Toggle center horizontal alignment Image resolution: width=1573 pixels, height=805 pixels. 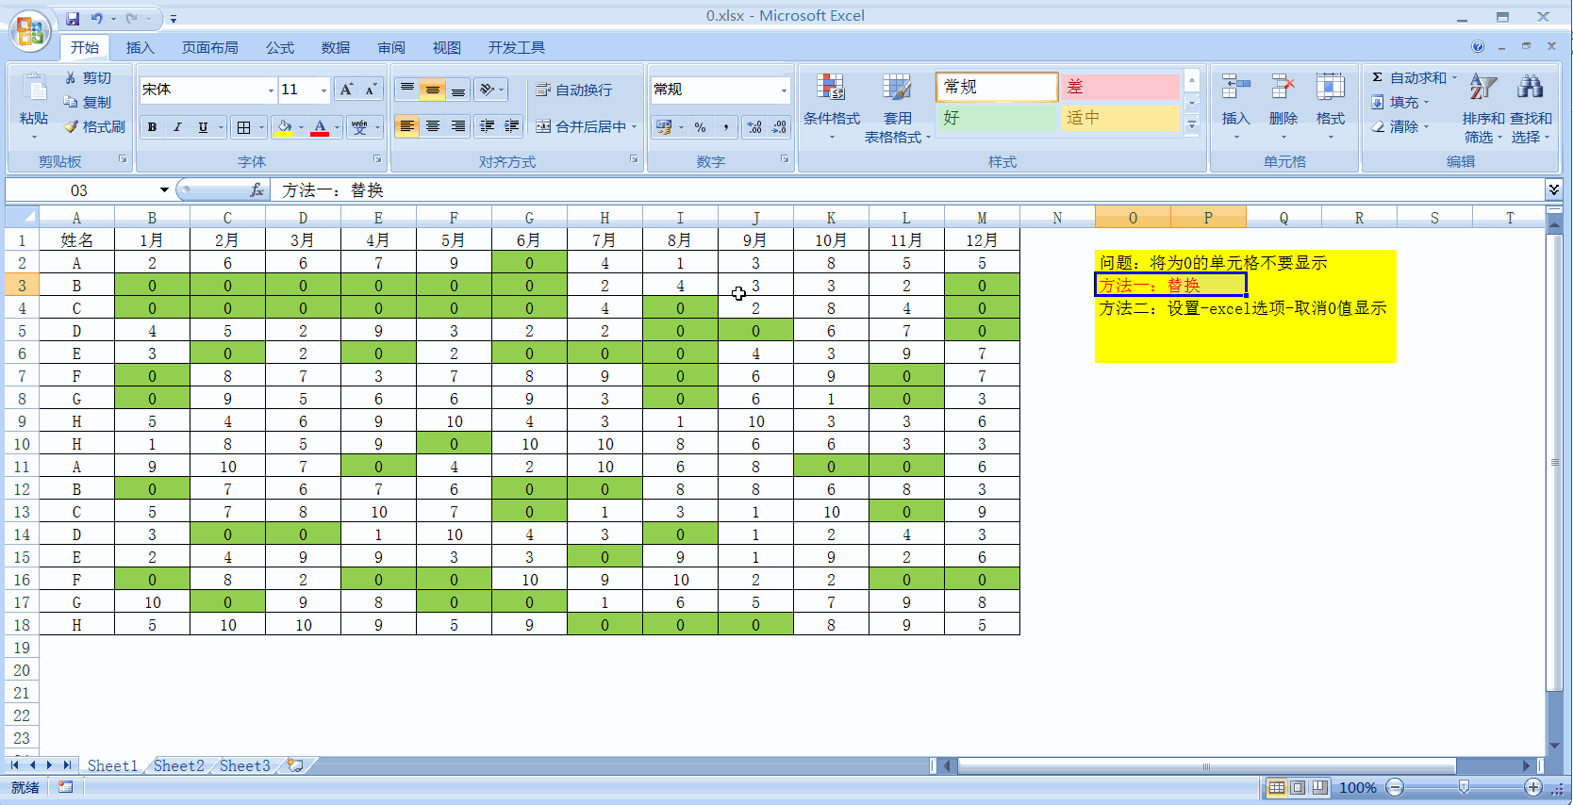click(432, 126)
